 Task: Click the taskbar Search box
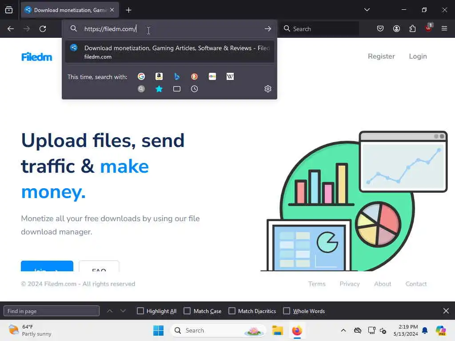point(218,330)
